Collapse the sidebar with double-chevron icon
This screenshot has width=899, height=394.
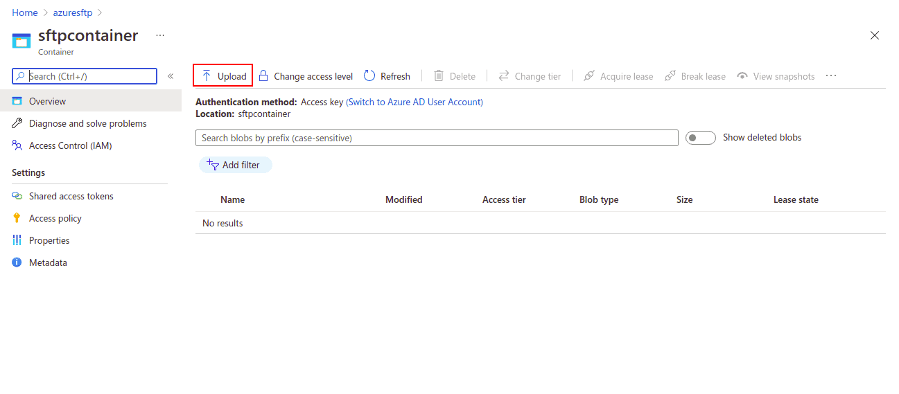[x=171, y=76]
